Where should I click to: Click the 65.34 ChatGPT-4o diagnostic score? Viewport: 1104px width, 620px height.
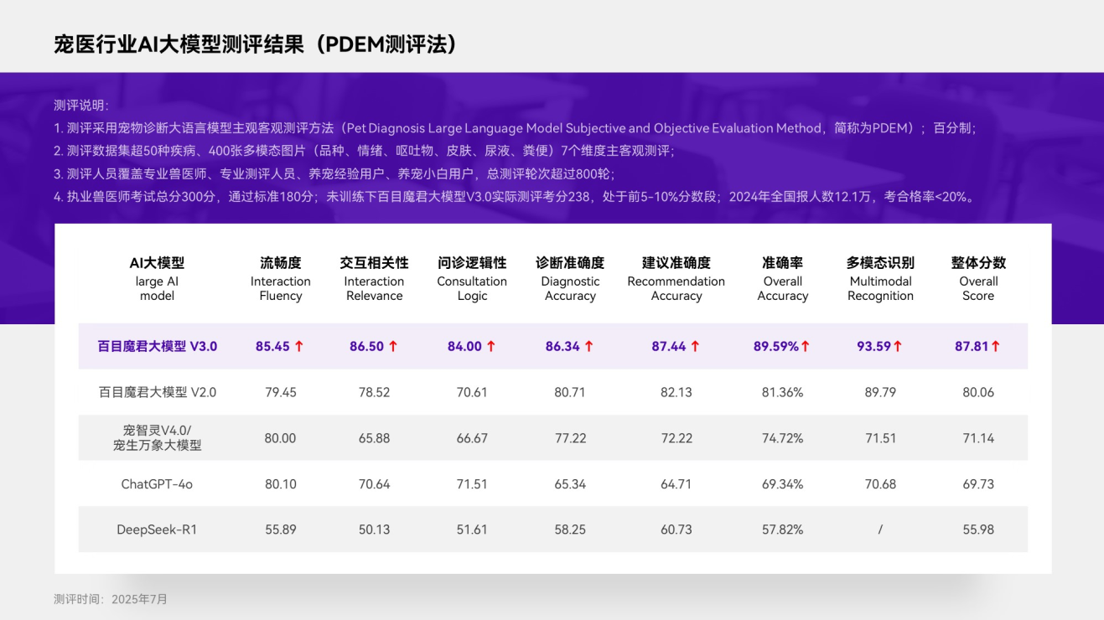click(570, 484)
